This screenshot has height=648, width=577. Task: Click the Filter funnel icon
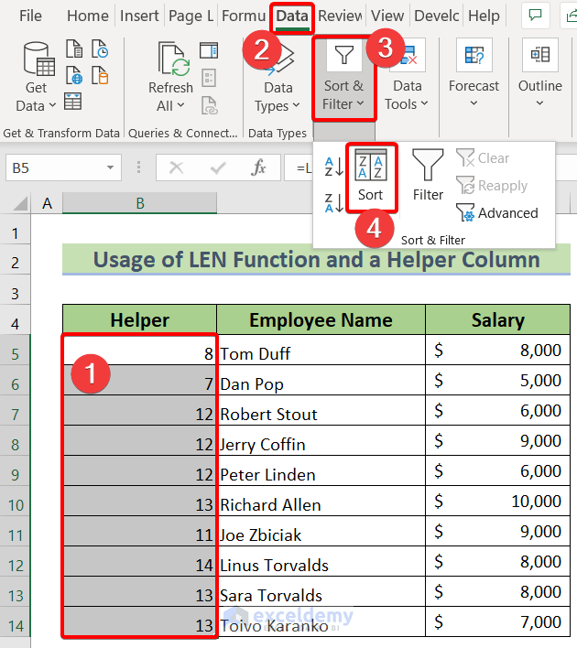click(428, 165)
